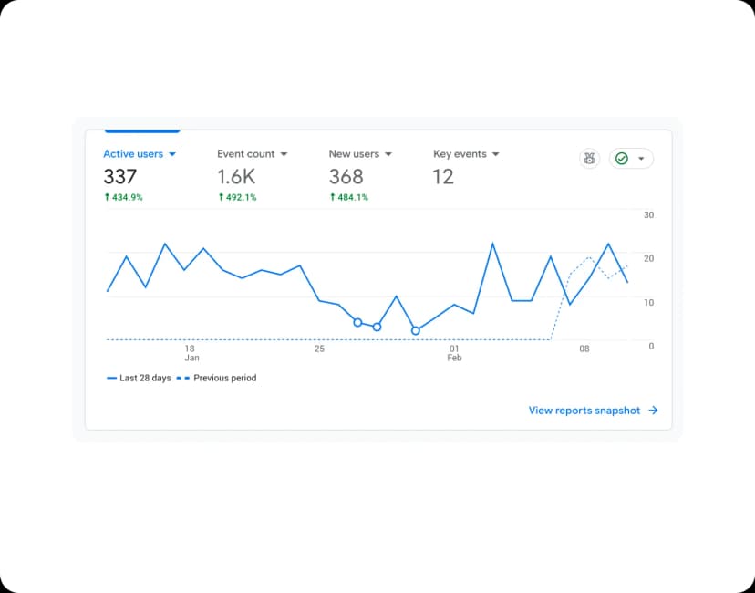Select the 12 Key events value
755x593 pixels.
pos(443,177)
